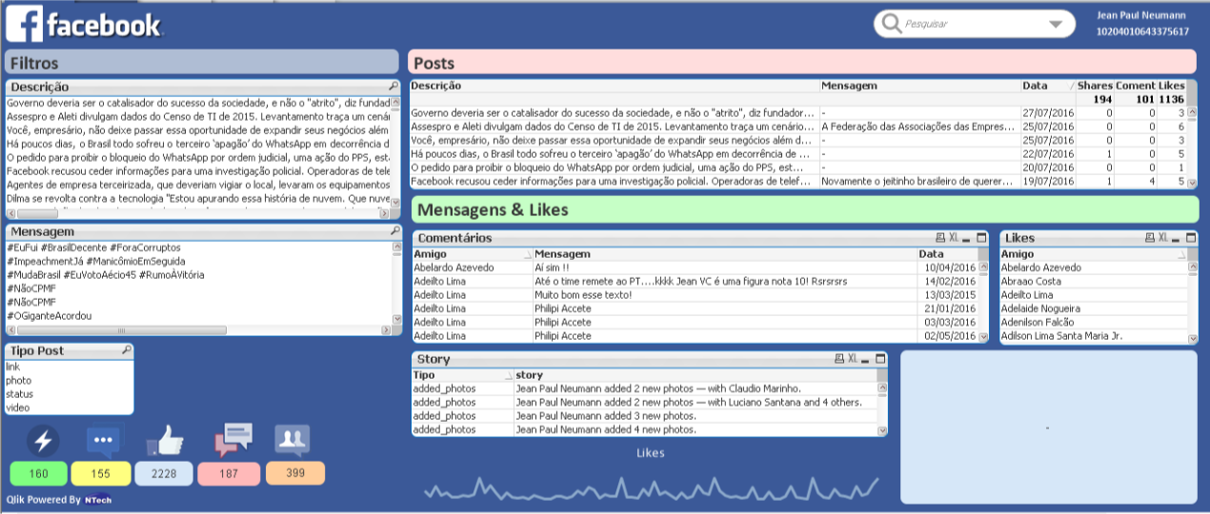Maximize the Comentários table
The width and height of the screenshot is (1210, 514).
(x=981, y=238)
